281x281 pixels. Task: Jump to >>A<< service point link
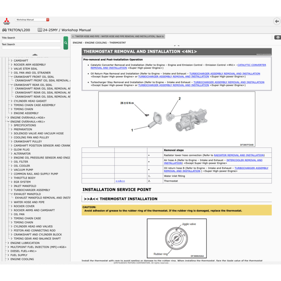pyautogui.click(x=120, y=181)
